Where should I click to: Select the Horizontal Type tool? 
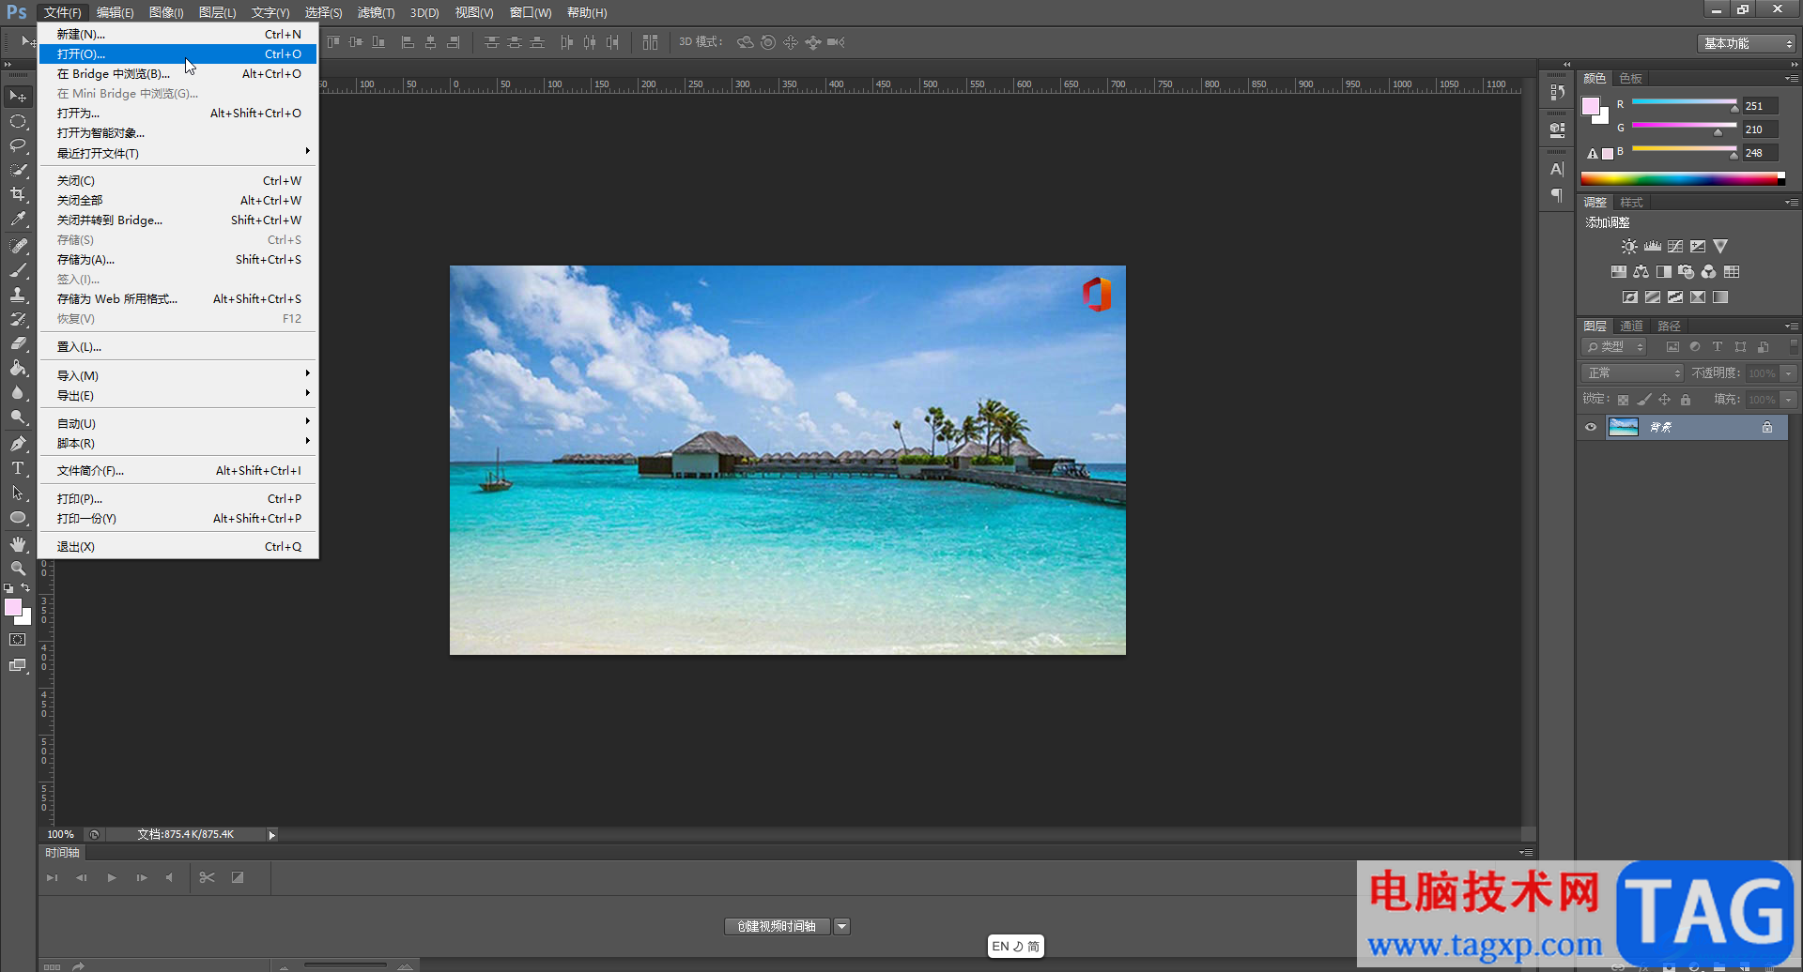(x=18, y=468)
